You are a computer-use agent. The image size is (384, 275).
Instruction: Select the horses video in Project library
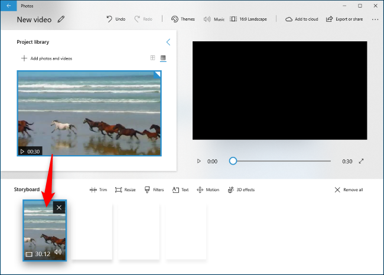pyautogui.click(x=89, y=113)
